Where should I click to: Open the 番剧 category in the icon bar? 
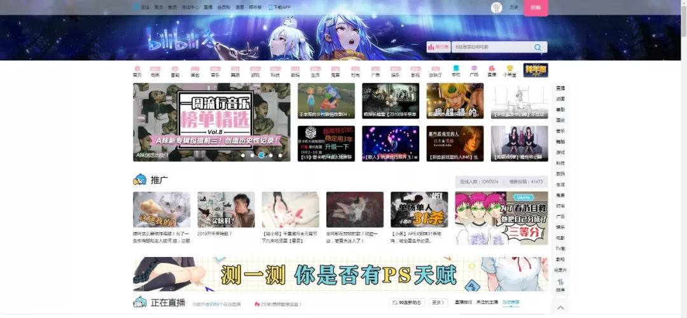[175, 71]
